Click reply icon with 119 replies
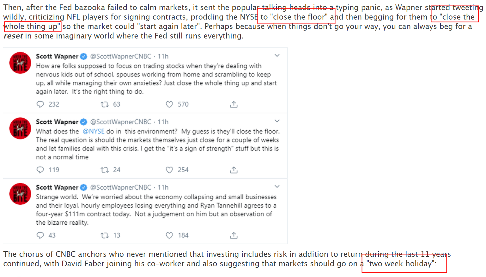The height and width of the screenshot is (277, 486). point(40,170)
